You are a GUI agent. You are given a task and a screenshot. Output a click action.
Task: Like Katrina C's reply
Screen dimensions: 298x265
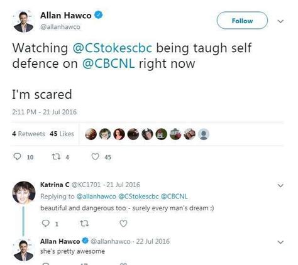[123, 224]
